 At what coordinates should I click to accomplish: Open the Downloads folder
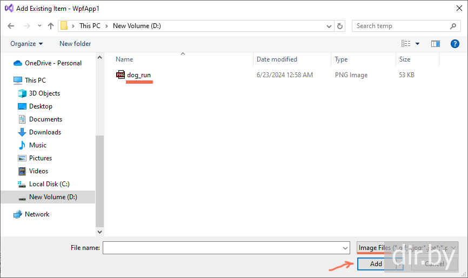(x=45, y=132)
